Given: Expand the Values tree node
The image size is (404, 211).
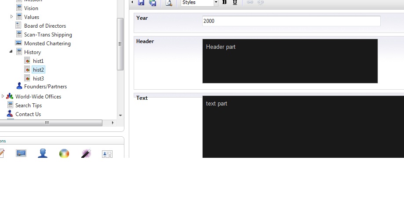Looking at the screenshot, I should 11,17.
